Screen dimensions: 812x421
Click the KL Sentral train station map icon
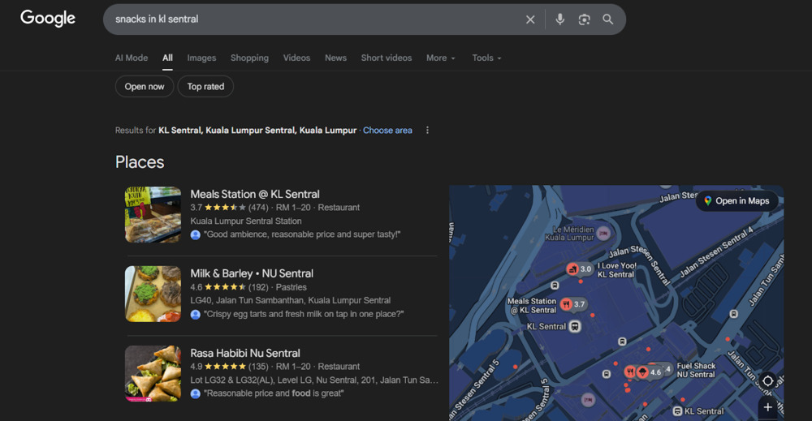[575, 326]
